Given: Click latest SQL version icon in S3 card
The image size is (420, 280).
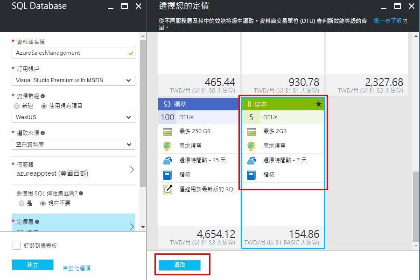Looking at the screenshot, I should [x=168, y=190].
